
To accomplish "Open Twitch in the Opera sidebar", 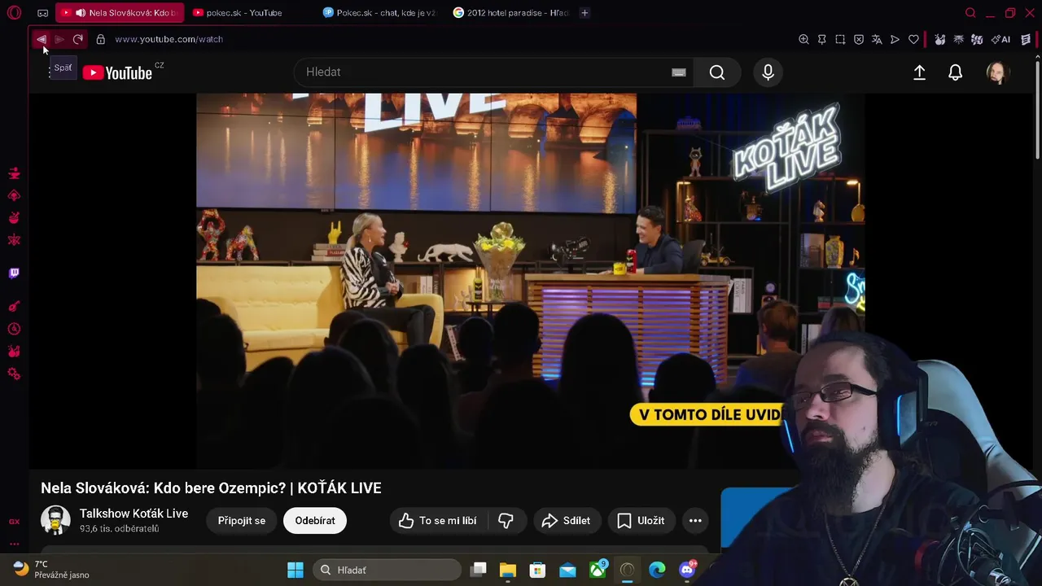I will pyautogui.click(x=14, y=273).
